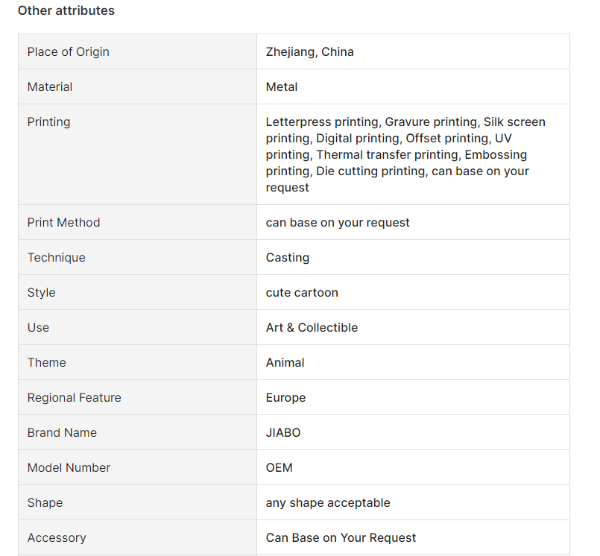Select 'can base on your request' value
Viewport: 600px width, 556px height.
pos(338,222)
